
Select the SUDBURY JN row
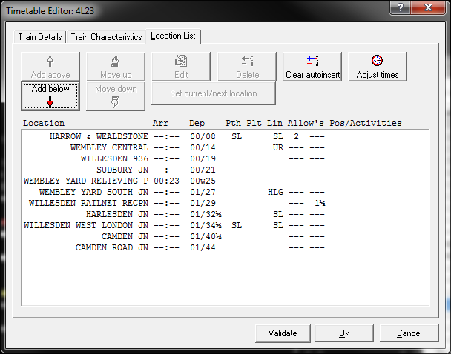[225, 170]
